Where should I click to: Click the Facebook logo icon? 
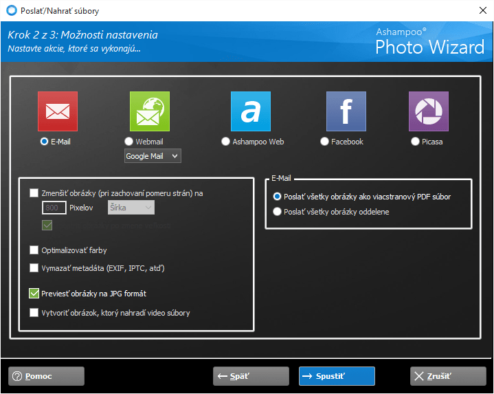point(346,111)
